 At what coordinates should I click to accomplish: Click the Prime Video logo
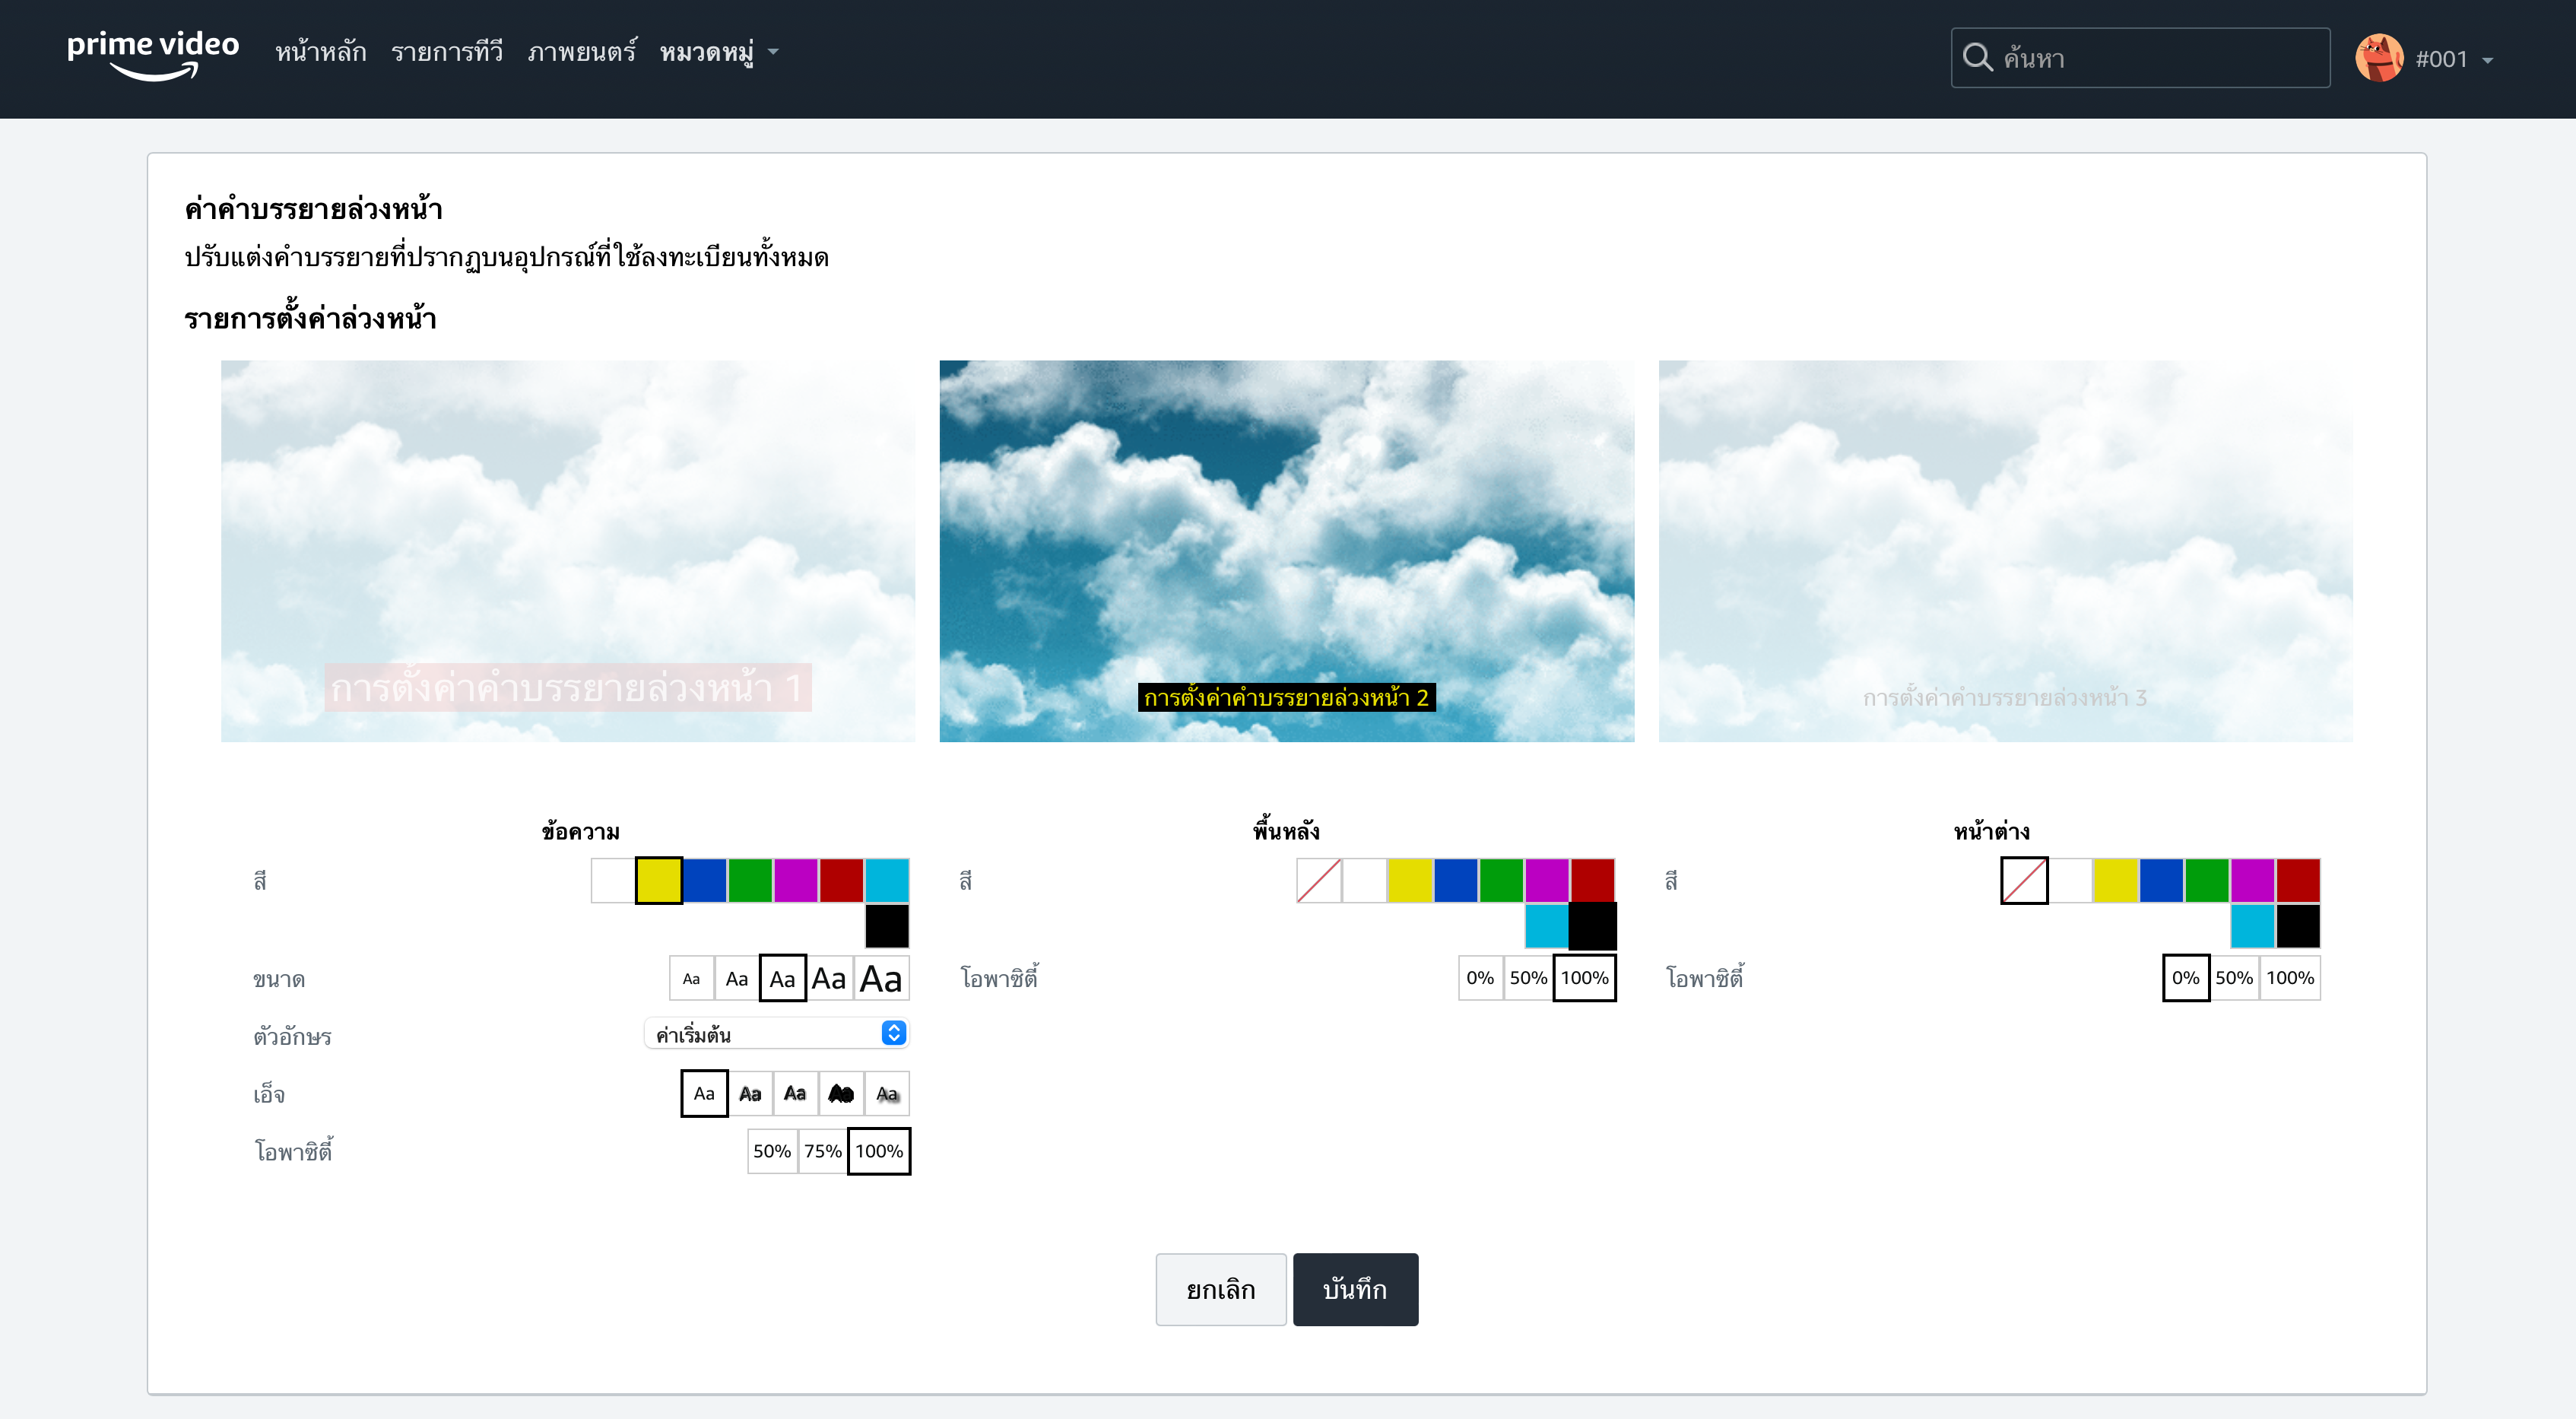coord(152,53)
